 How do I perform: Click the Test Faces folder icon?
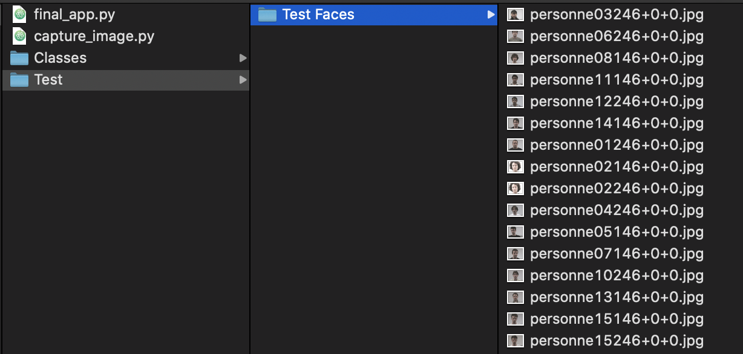pos(267,14)
